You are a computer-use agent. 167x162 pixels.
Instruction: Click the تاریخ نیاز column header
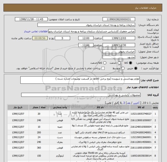18,107
